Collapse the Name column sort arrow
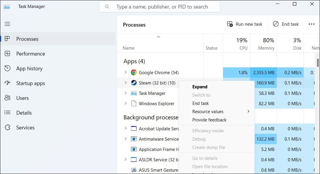This screenshot has height=174, width=320. pos(159,37)
